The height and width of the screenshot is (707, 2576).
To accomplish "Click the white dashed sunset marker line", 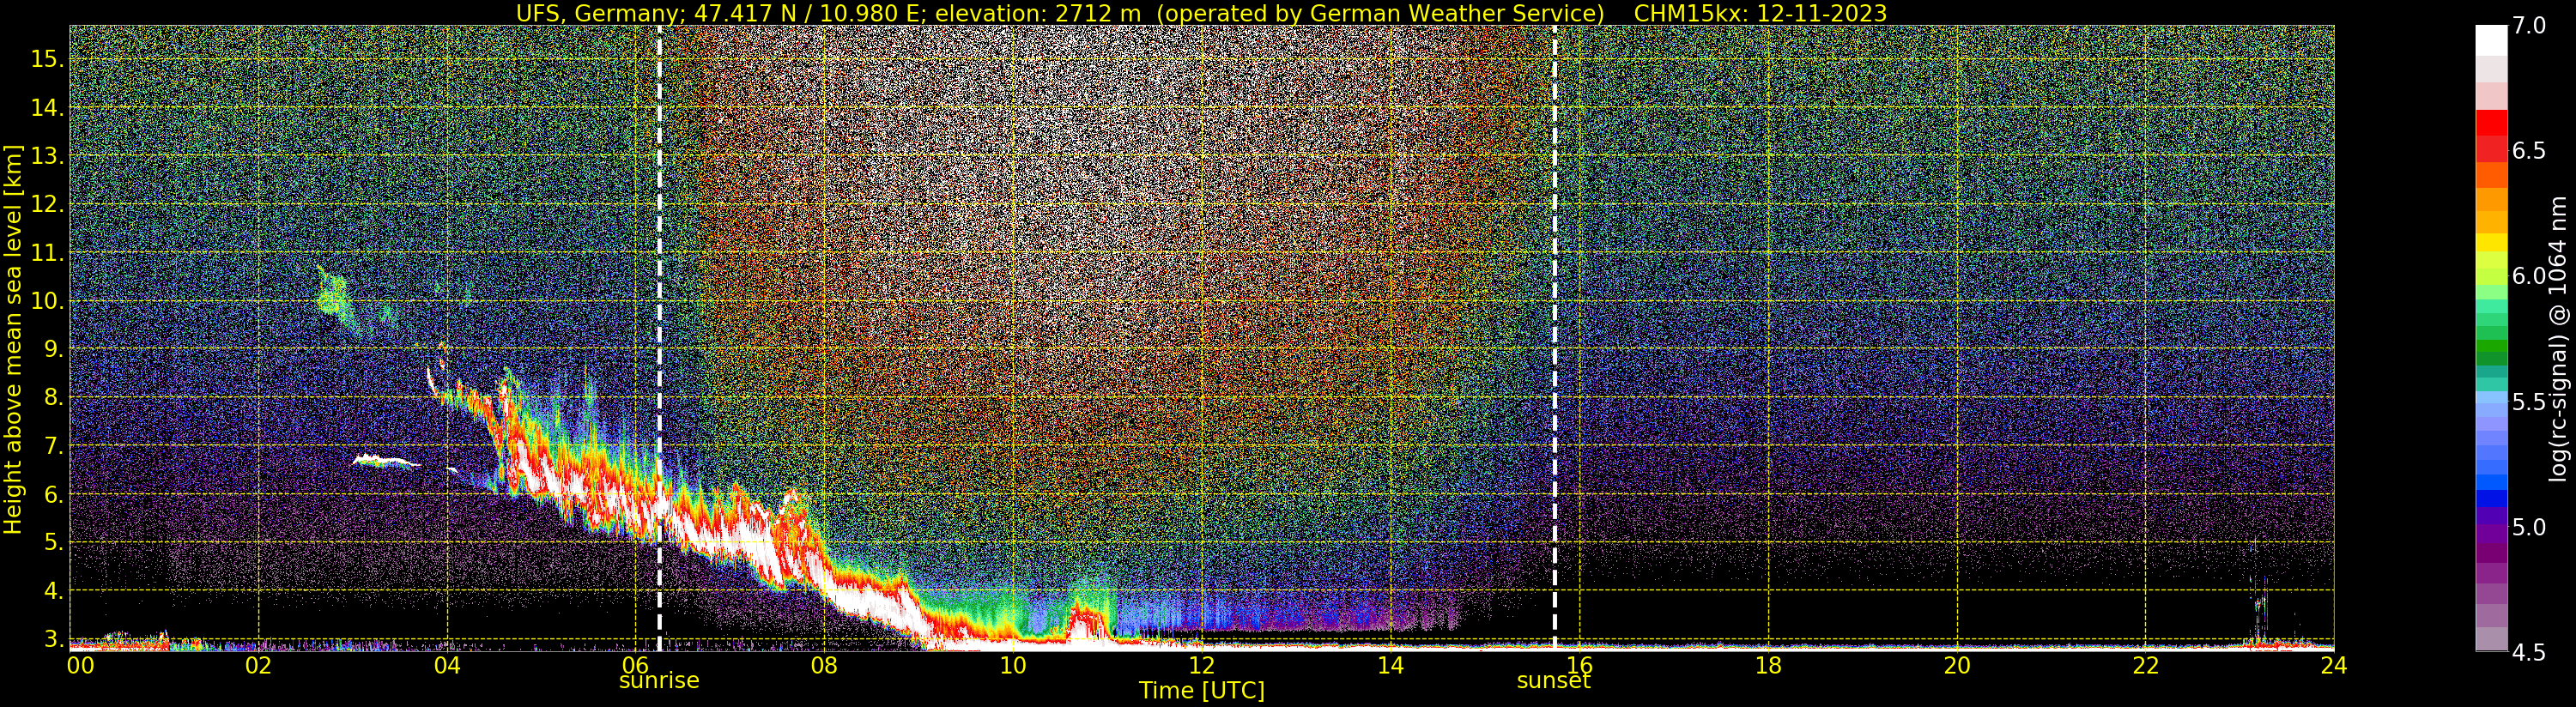I will tap(1554, 338).
